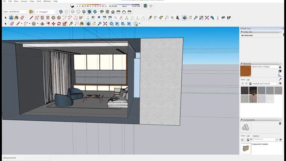Pick the Freehand drawing tool

(x=37, y=18)
